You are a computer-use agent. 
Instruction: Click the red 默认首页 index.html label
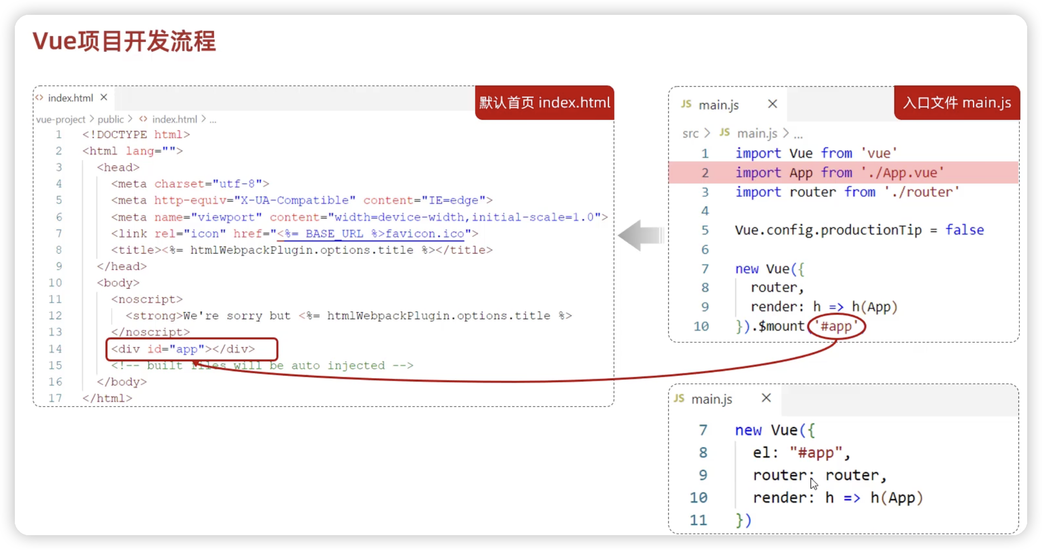point(544,103)
